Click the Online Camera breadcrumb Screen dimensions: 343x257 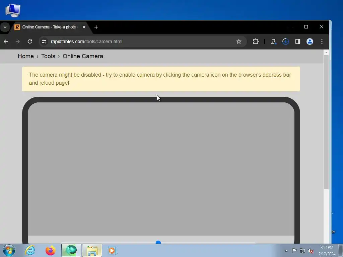83,56
